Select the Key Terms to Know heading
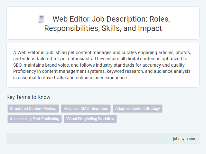This screenshot has height=154, width=206. (28, 97)
